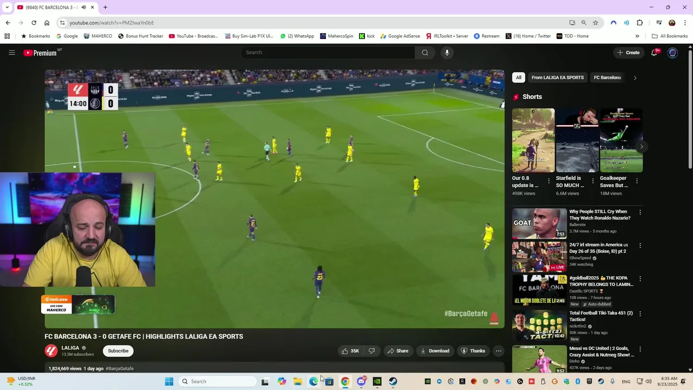Like the video with thumbs up
Image resolution: width=693 pixels, height=390 pixels.
[350, 351]
